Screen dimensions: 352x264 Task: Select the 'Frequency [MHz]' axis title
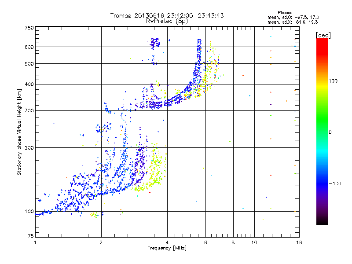pos(167,248)
